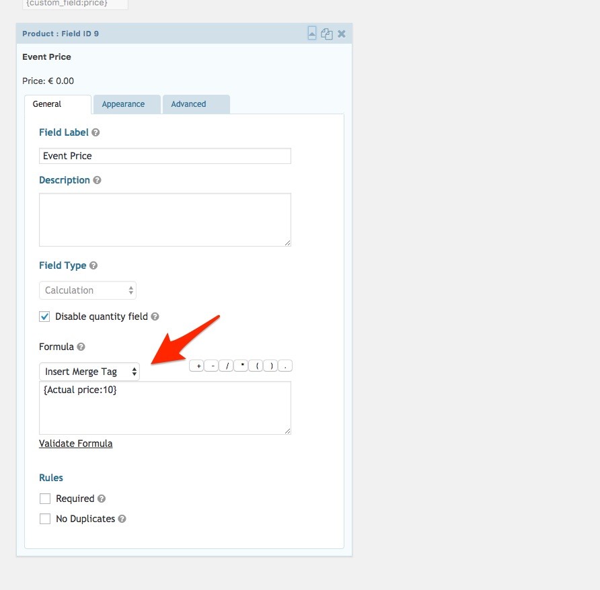Open the Description help tooltip icon
Viewport: 600px width, 590px height.
pyautogui.click(x=97, y=181)
